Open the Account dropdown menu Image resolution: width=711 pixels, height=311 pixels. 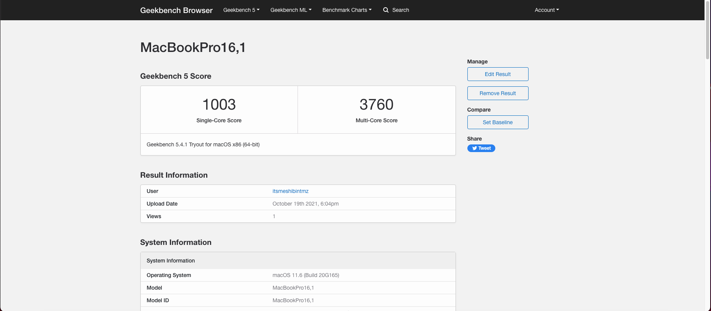(547, 10)
